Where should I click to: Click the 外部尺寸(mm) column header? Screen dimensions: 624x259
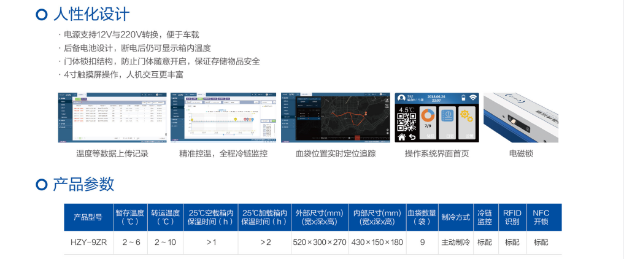(320, 217)
